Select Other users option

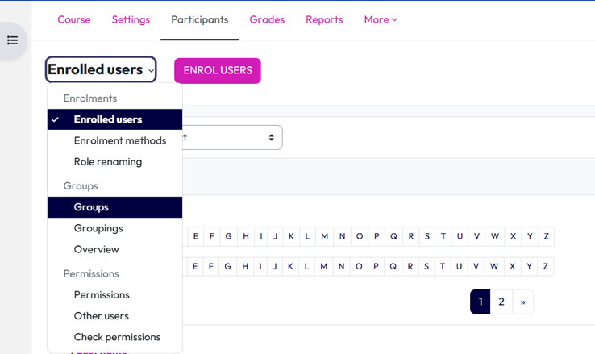click(114, 316)
